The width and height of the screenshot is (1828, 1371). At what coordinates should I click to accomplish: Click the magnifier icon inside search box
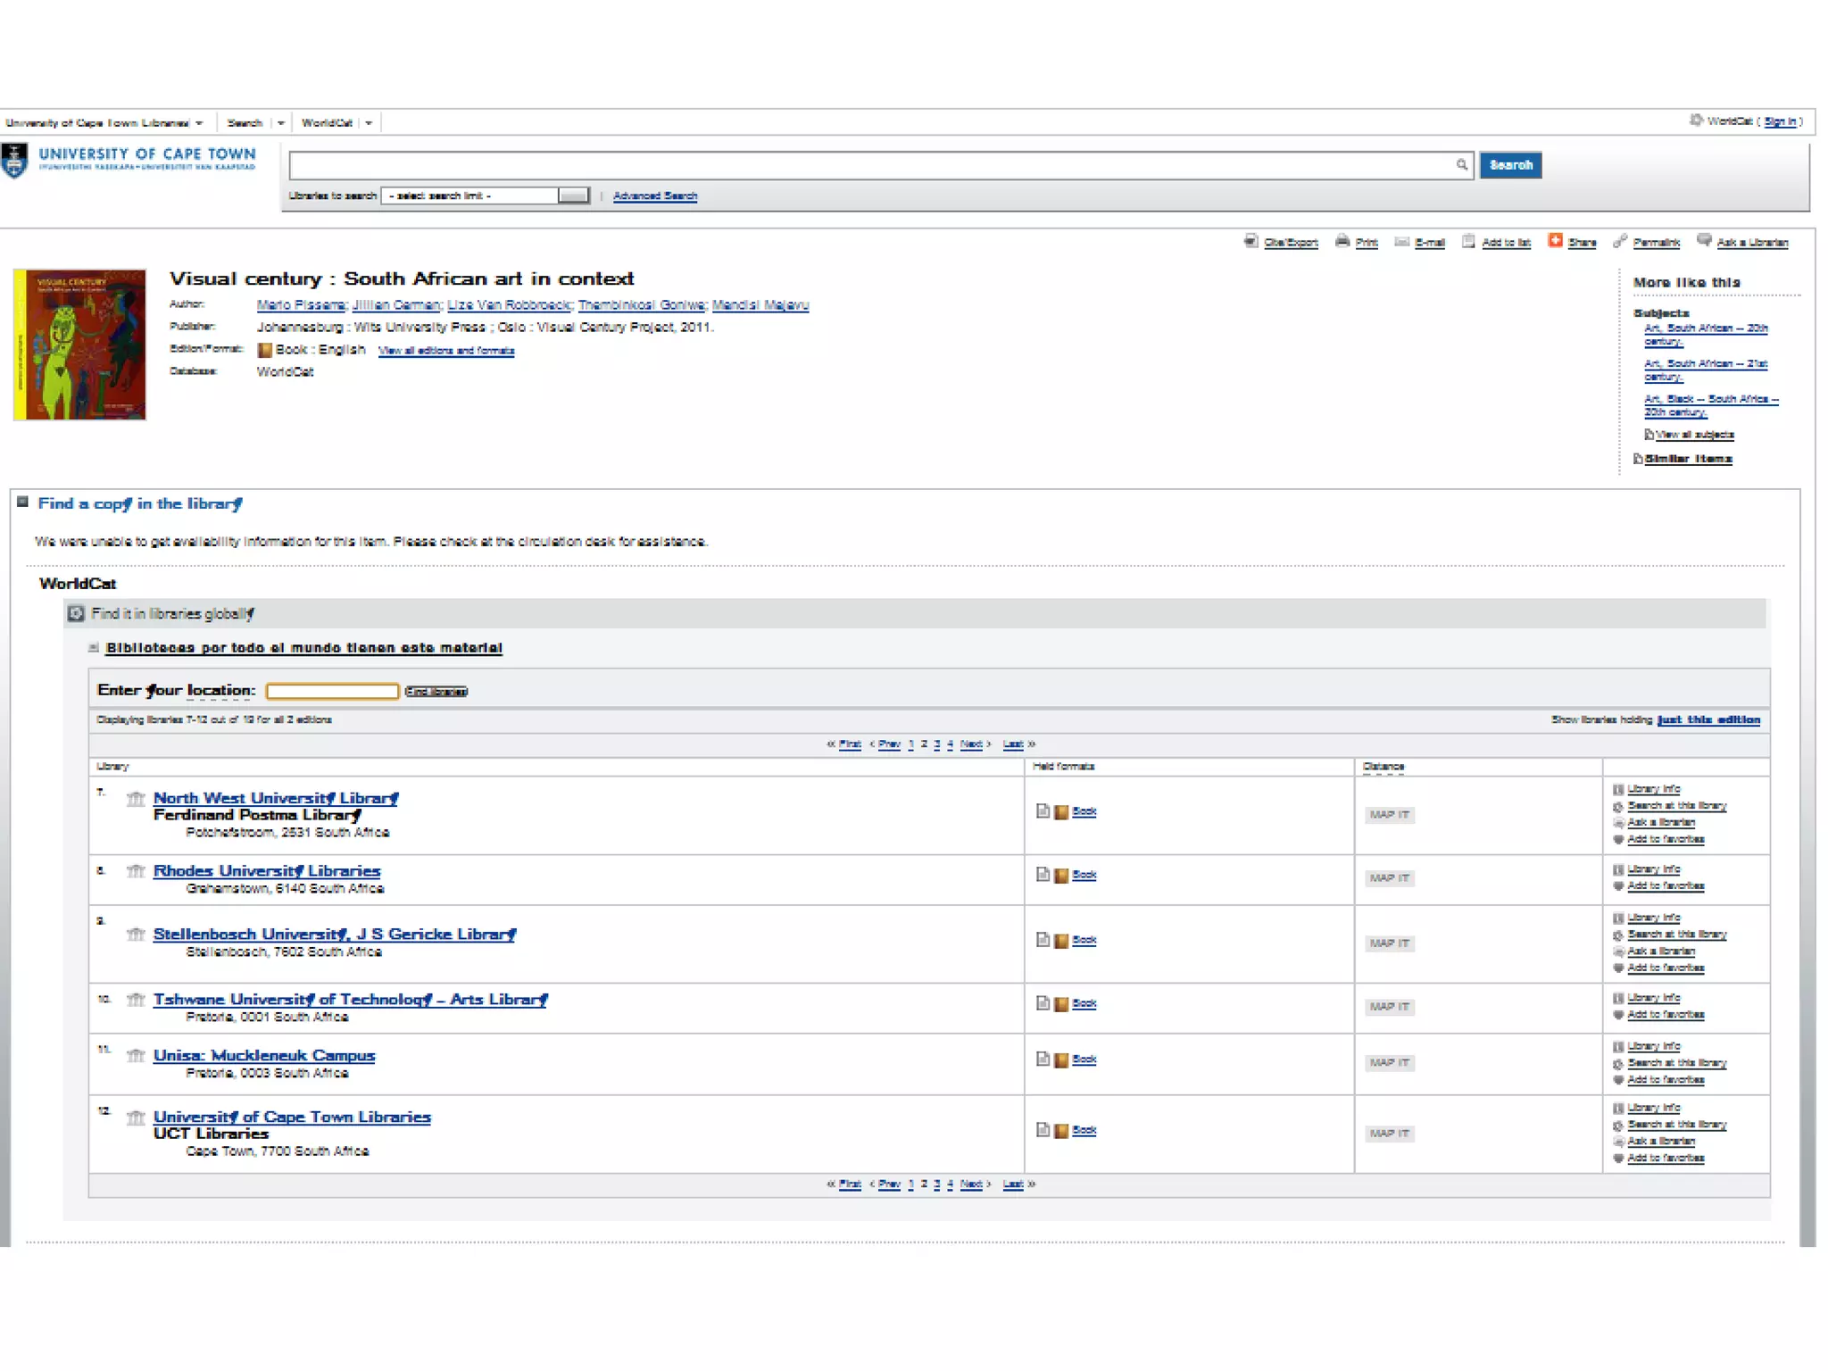1461,164
